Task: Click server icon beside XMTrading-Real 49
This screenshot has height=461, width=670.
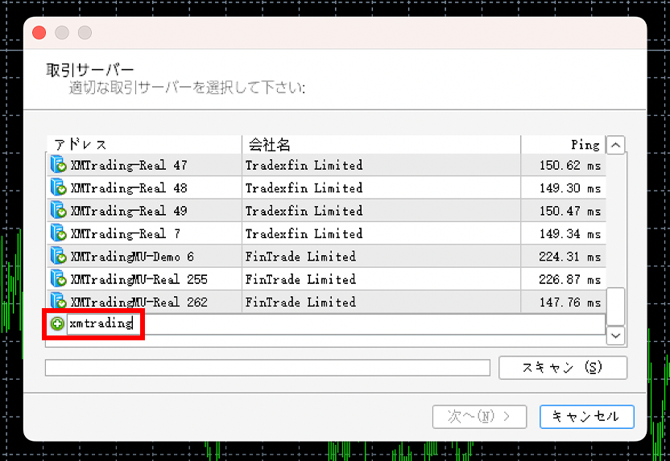Action: (58, 211)
